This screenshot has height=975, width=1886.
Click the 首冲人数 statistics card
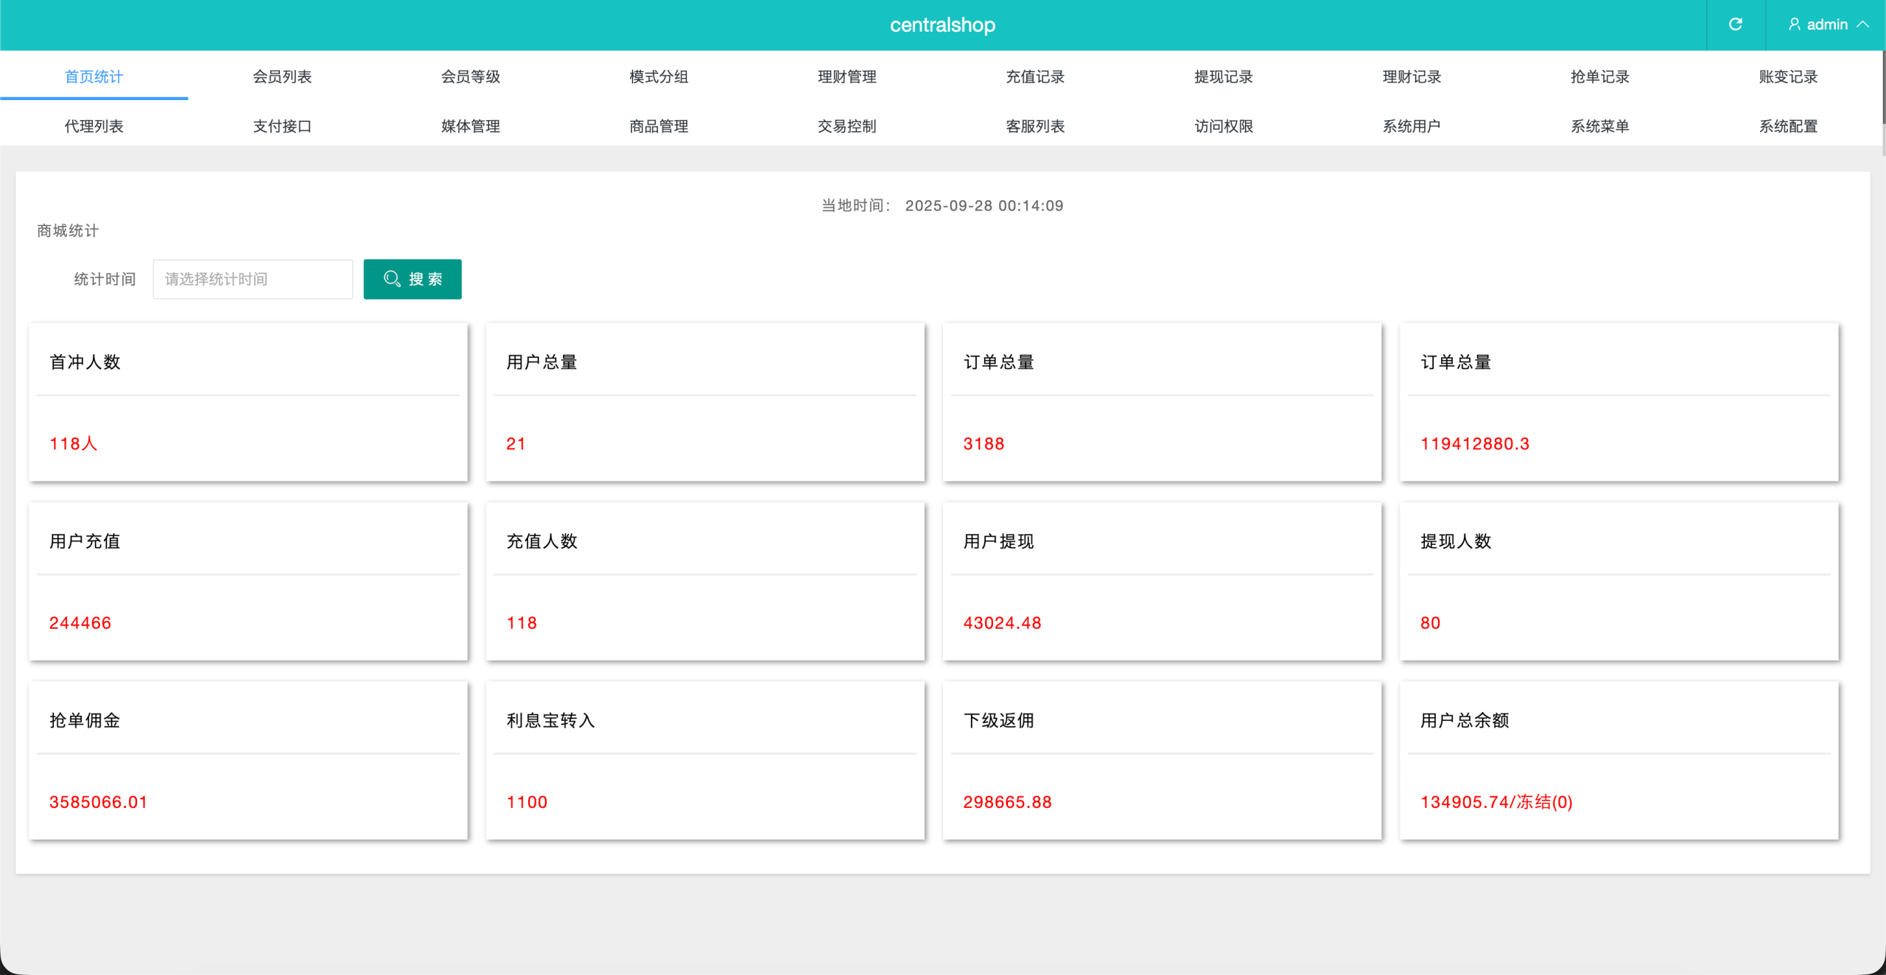(248, 402)
